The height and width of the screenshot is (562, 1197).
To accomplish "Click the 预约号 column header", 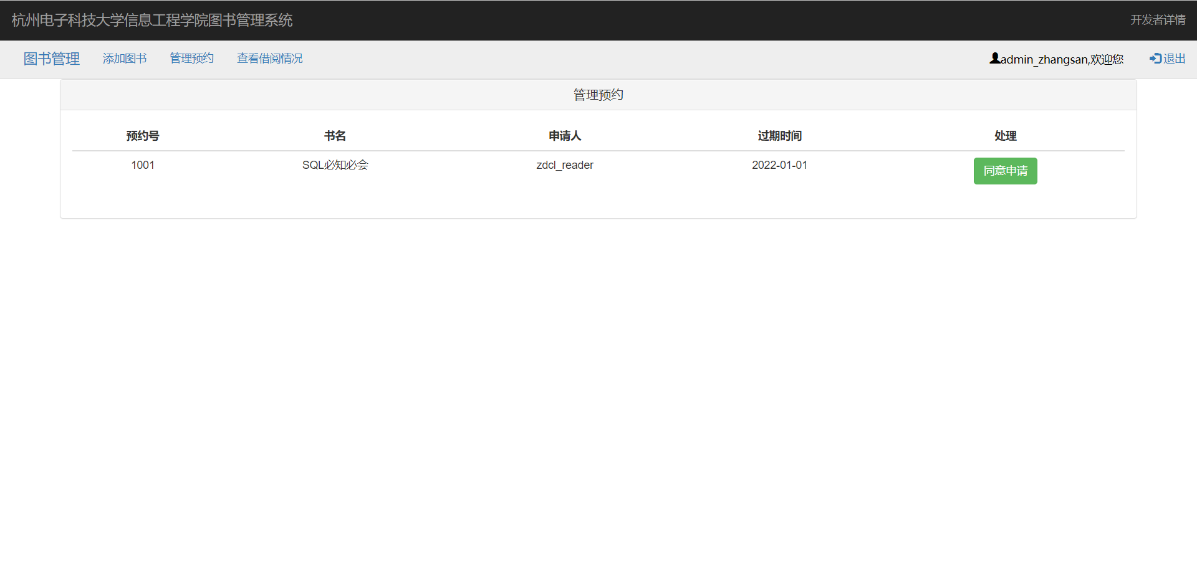I will tap(143, 136).
